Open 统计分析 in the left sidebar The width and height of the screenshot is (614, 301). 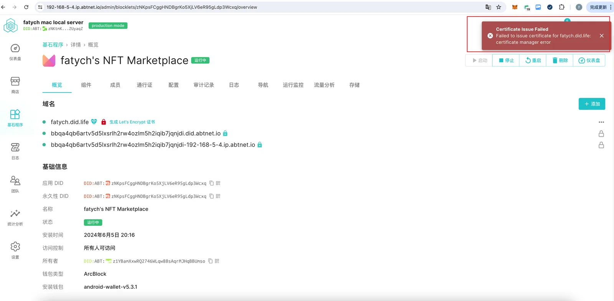click(x=15, y=217)
